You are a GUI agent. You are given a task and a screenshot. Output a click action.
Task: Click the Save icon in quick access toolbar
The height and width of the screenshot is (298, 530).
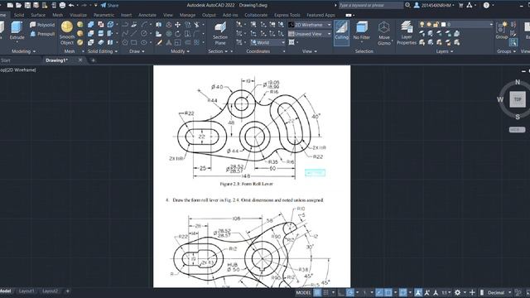coord(27,5)
